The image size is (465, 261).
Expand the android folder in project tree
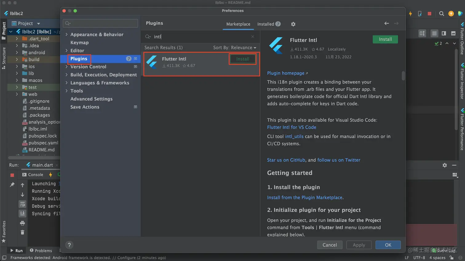[x=17, y=53]
